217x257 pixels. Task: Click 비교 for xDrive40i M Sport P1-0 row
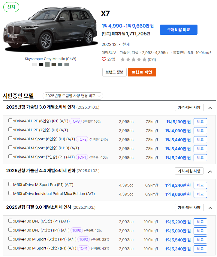pyautogui.click(x=200, y=149)
